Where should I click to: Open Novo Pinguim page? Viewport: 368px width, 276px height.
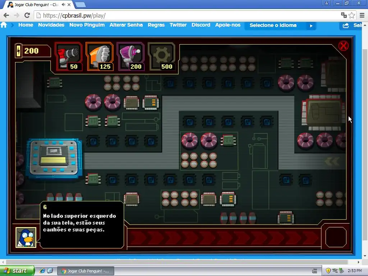pos(87,25)
